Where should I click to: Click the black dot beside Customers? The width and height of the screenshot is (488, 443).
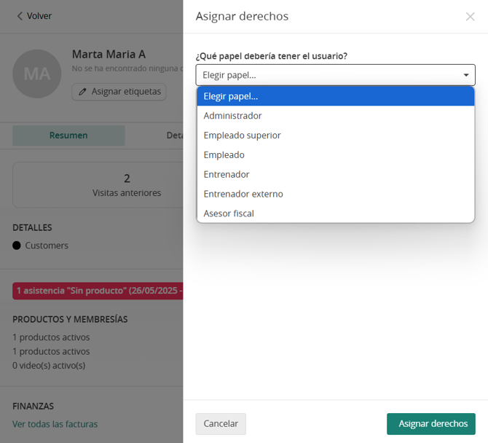pyautogui.click(x=17, y=246)
